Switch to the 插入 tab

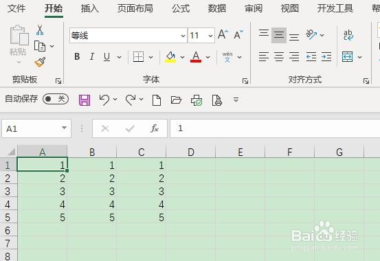pyautogui.click(x=89, y=9)
